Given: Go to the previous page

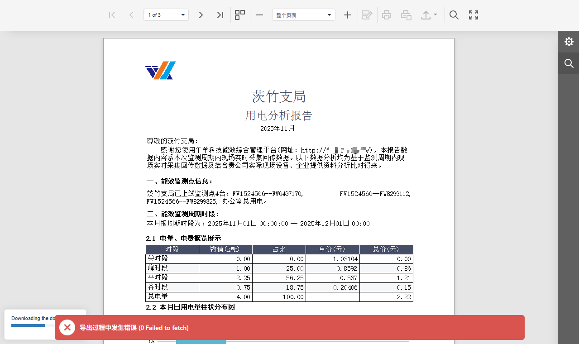Looking at the screenshot, I should coord(131,15).
